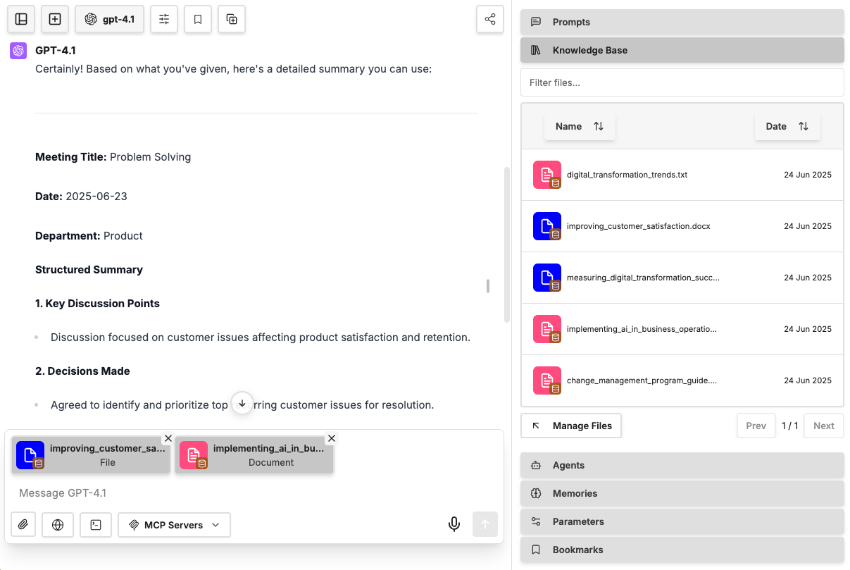The height and width of the screenshot is (570, 850).
Task: Expand the Agents panel
Action: point(682,465)
